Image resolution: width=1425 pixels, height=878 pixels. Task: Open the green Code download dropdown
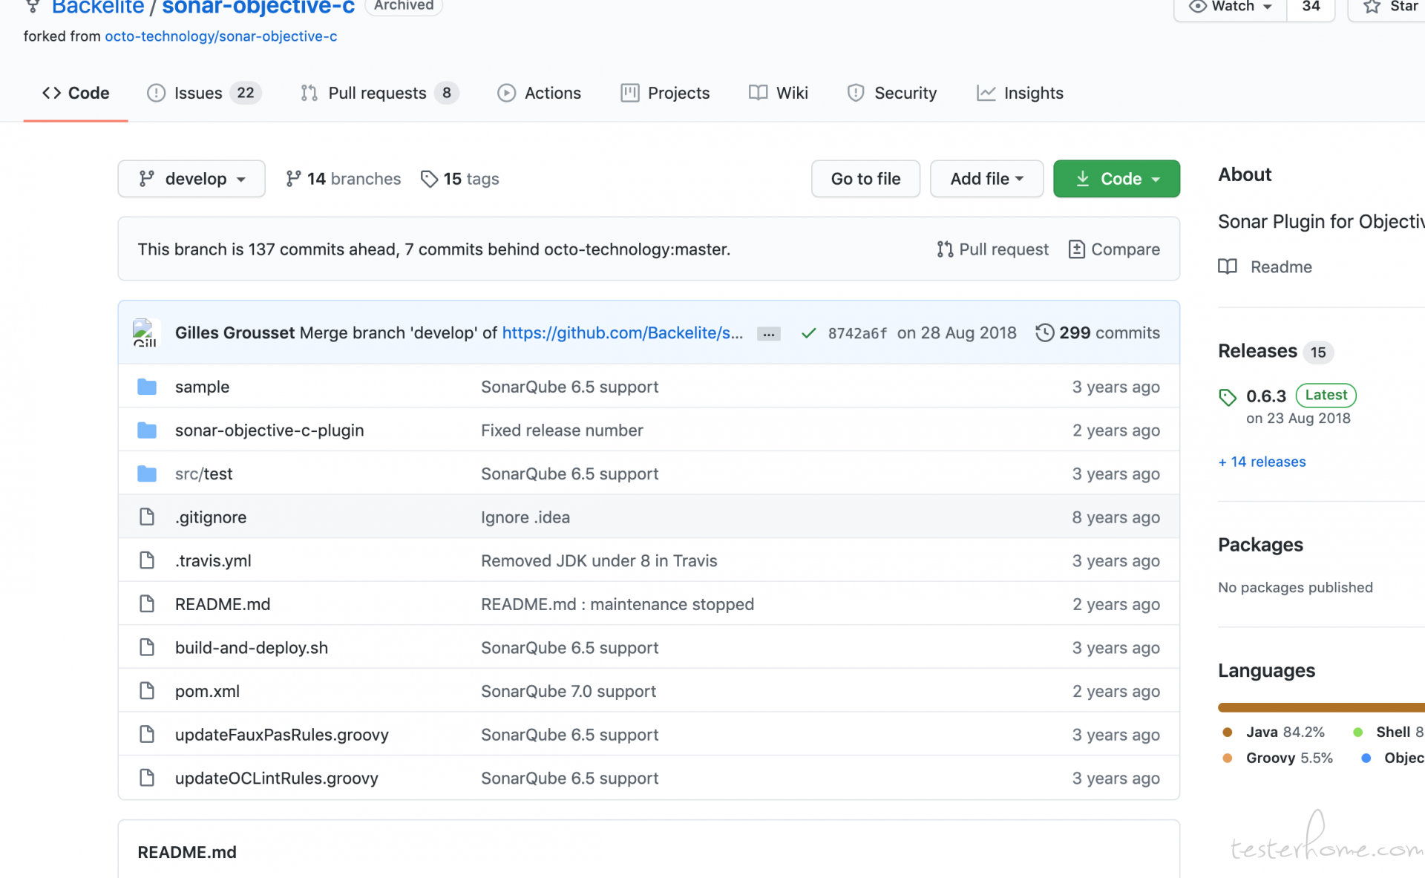pos(1116,179)
